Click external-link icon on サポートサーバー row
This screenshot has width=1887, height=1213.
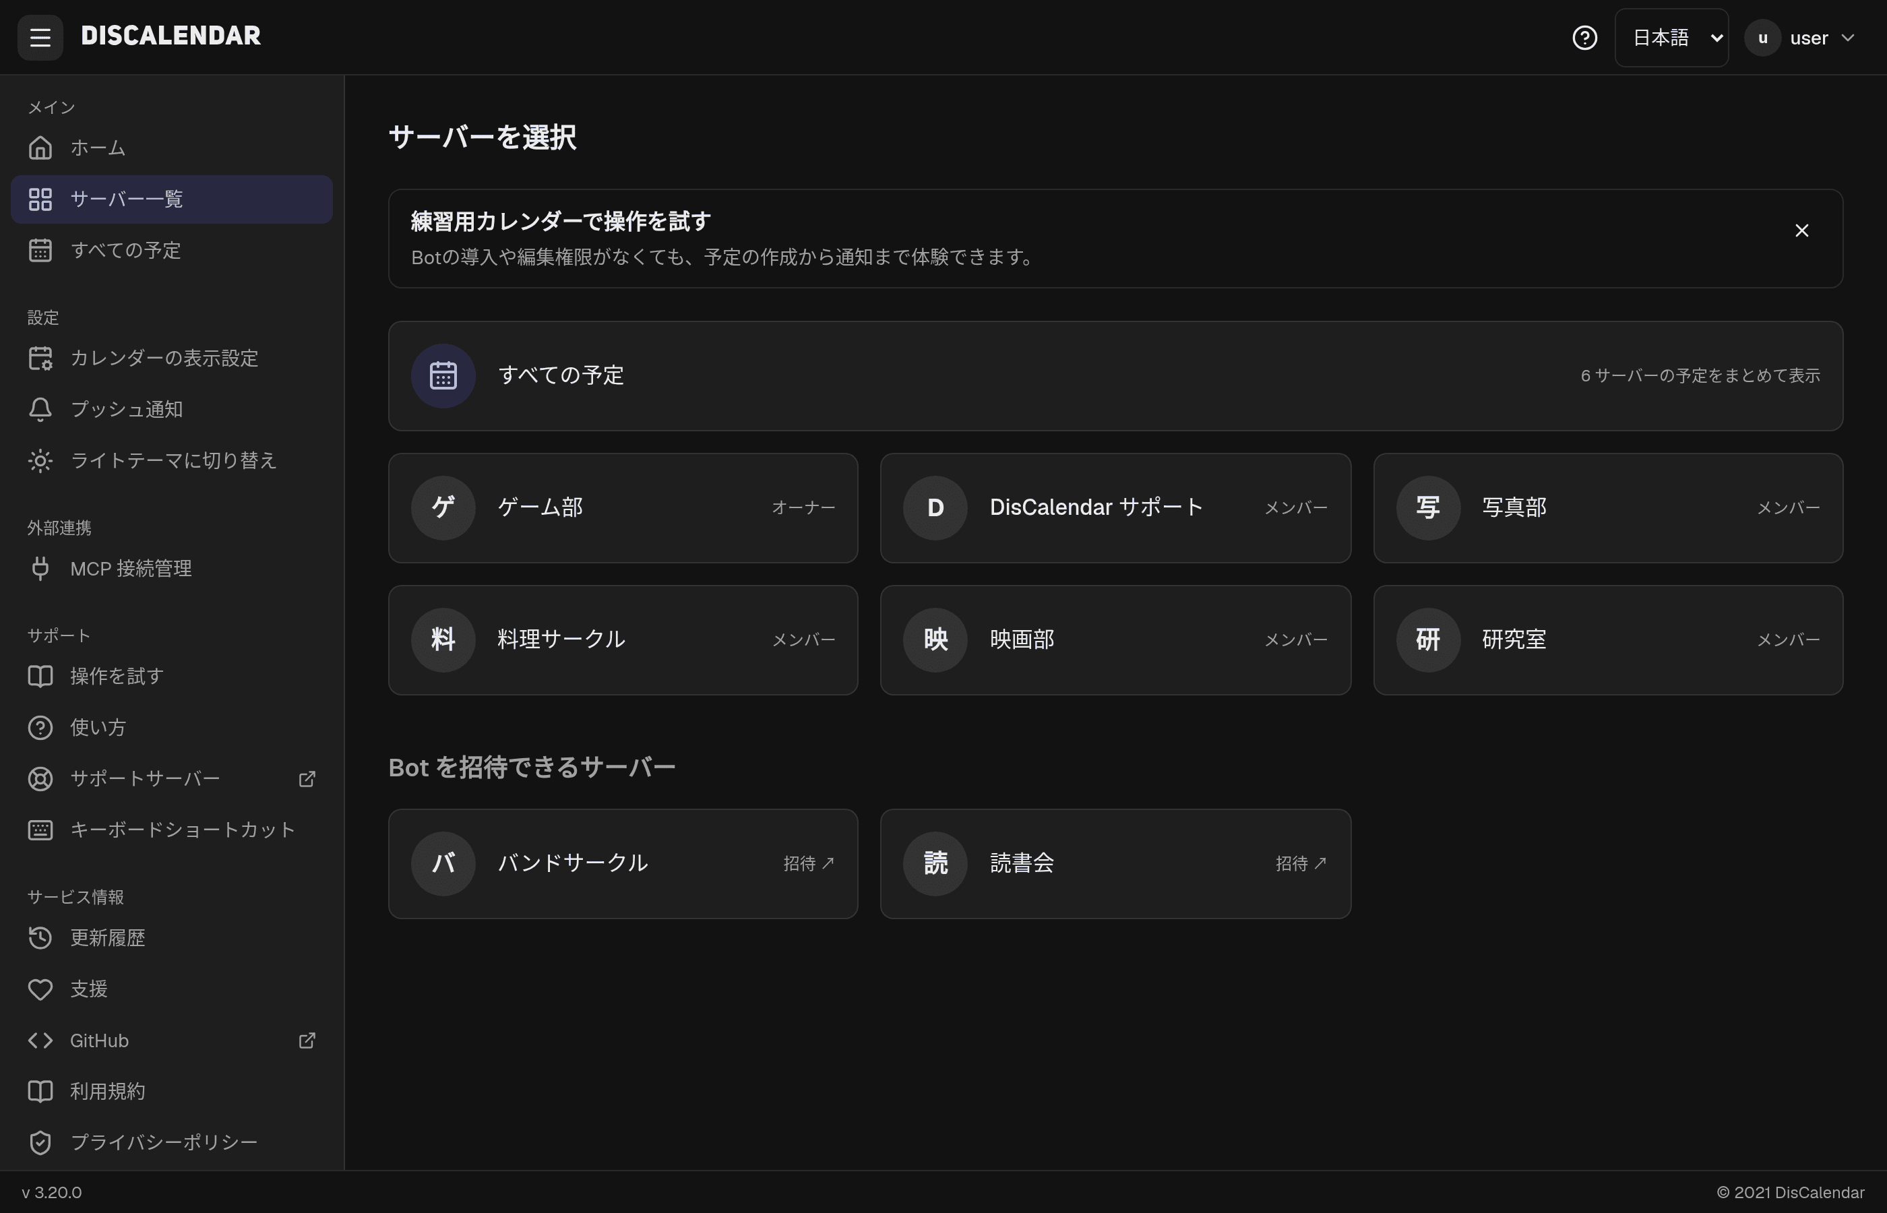307,779
